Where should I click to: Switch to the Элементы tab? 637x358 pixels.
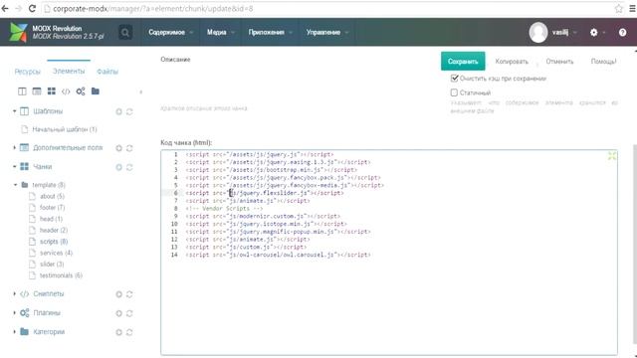coord(69,71)
